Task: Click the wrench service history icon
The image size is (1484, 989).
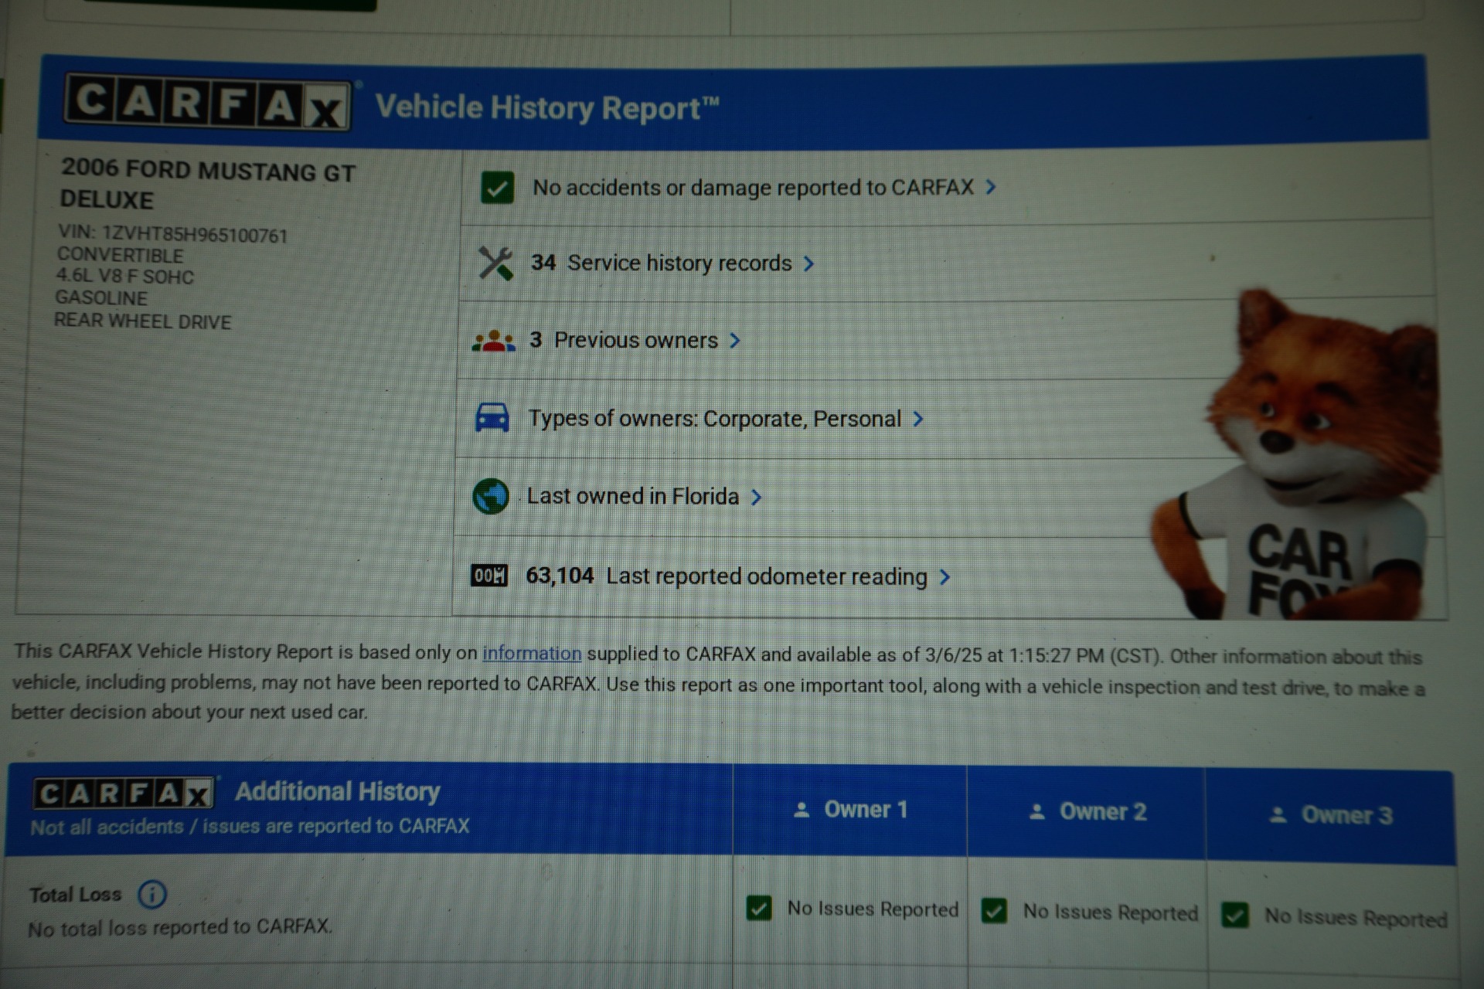Action: (495, 263)
